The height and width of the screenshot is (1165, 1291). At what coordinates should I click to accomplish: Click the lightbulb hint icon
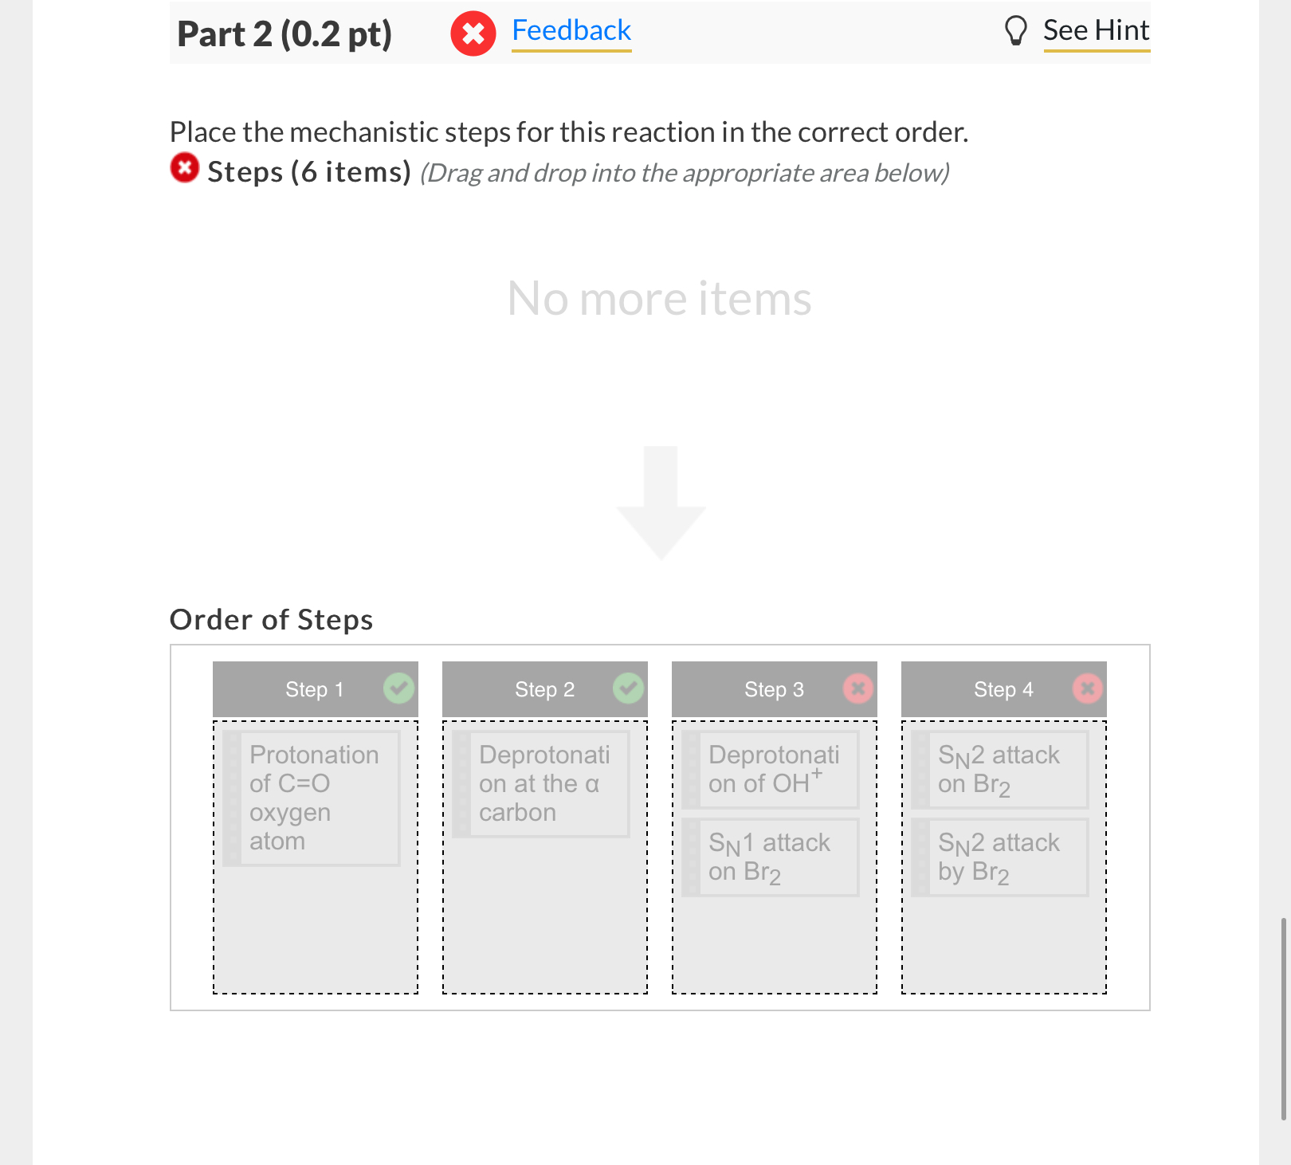1015,31
